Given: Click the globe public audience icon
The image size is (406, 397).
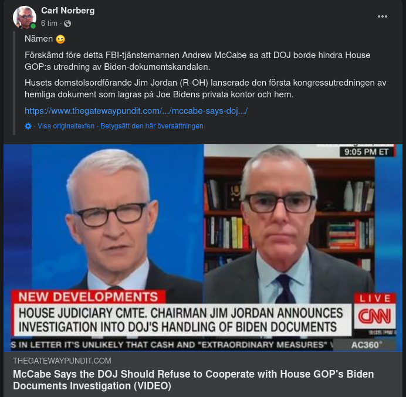Looking at the screenshot, I should click(x=67, y=23).
